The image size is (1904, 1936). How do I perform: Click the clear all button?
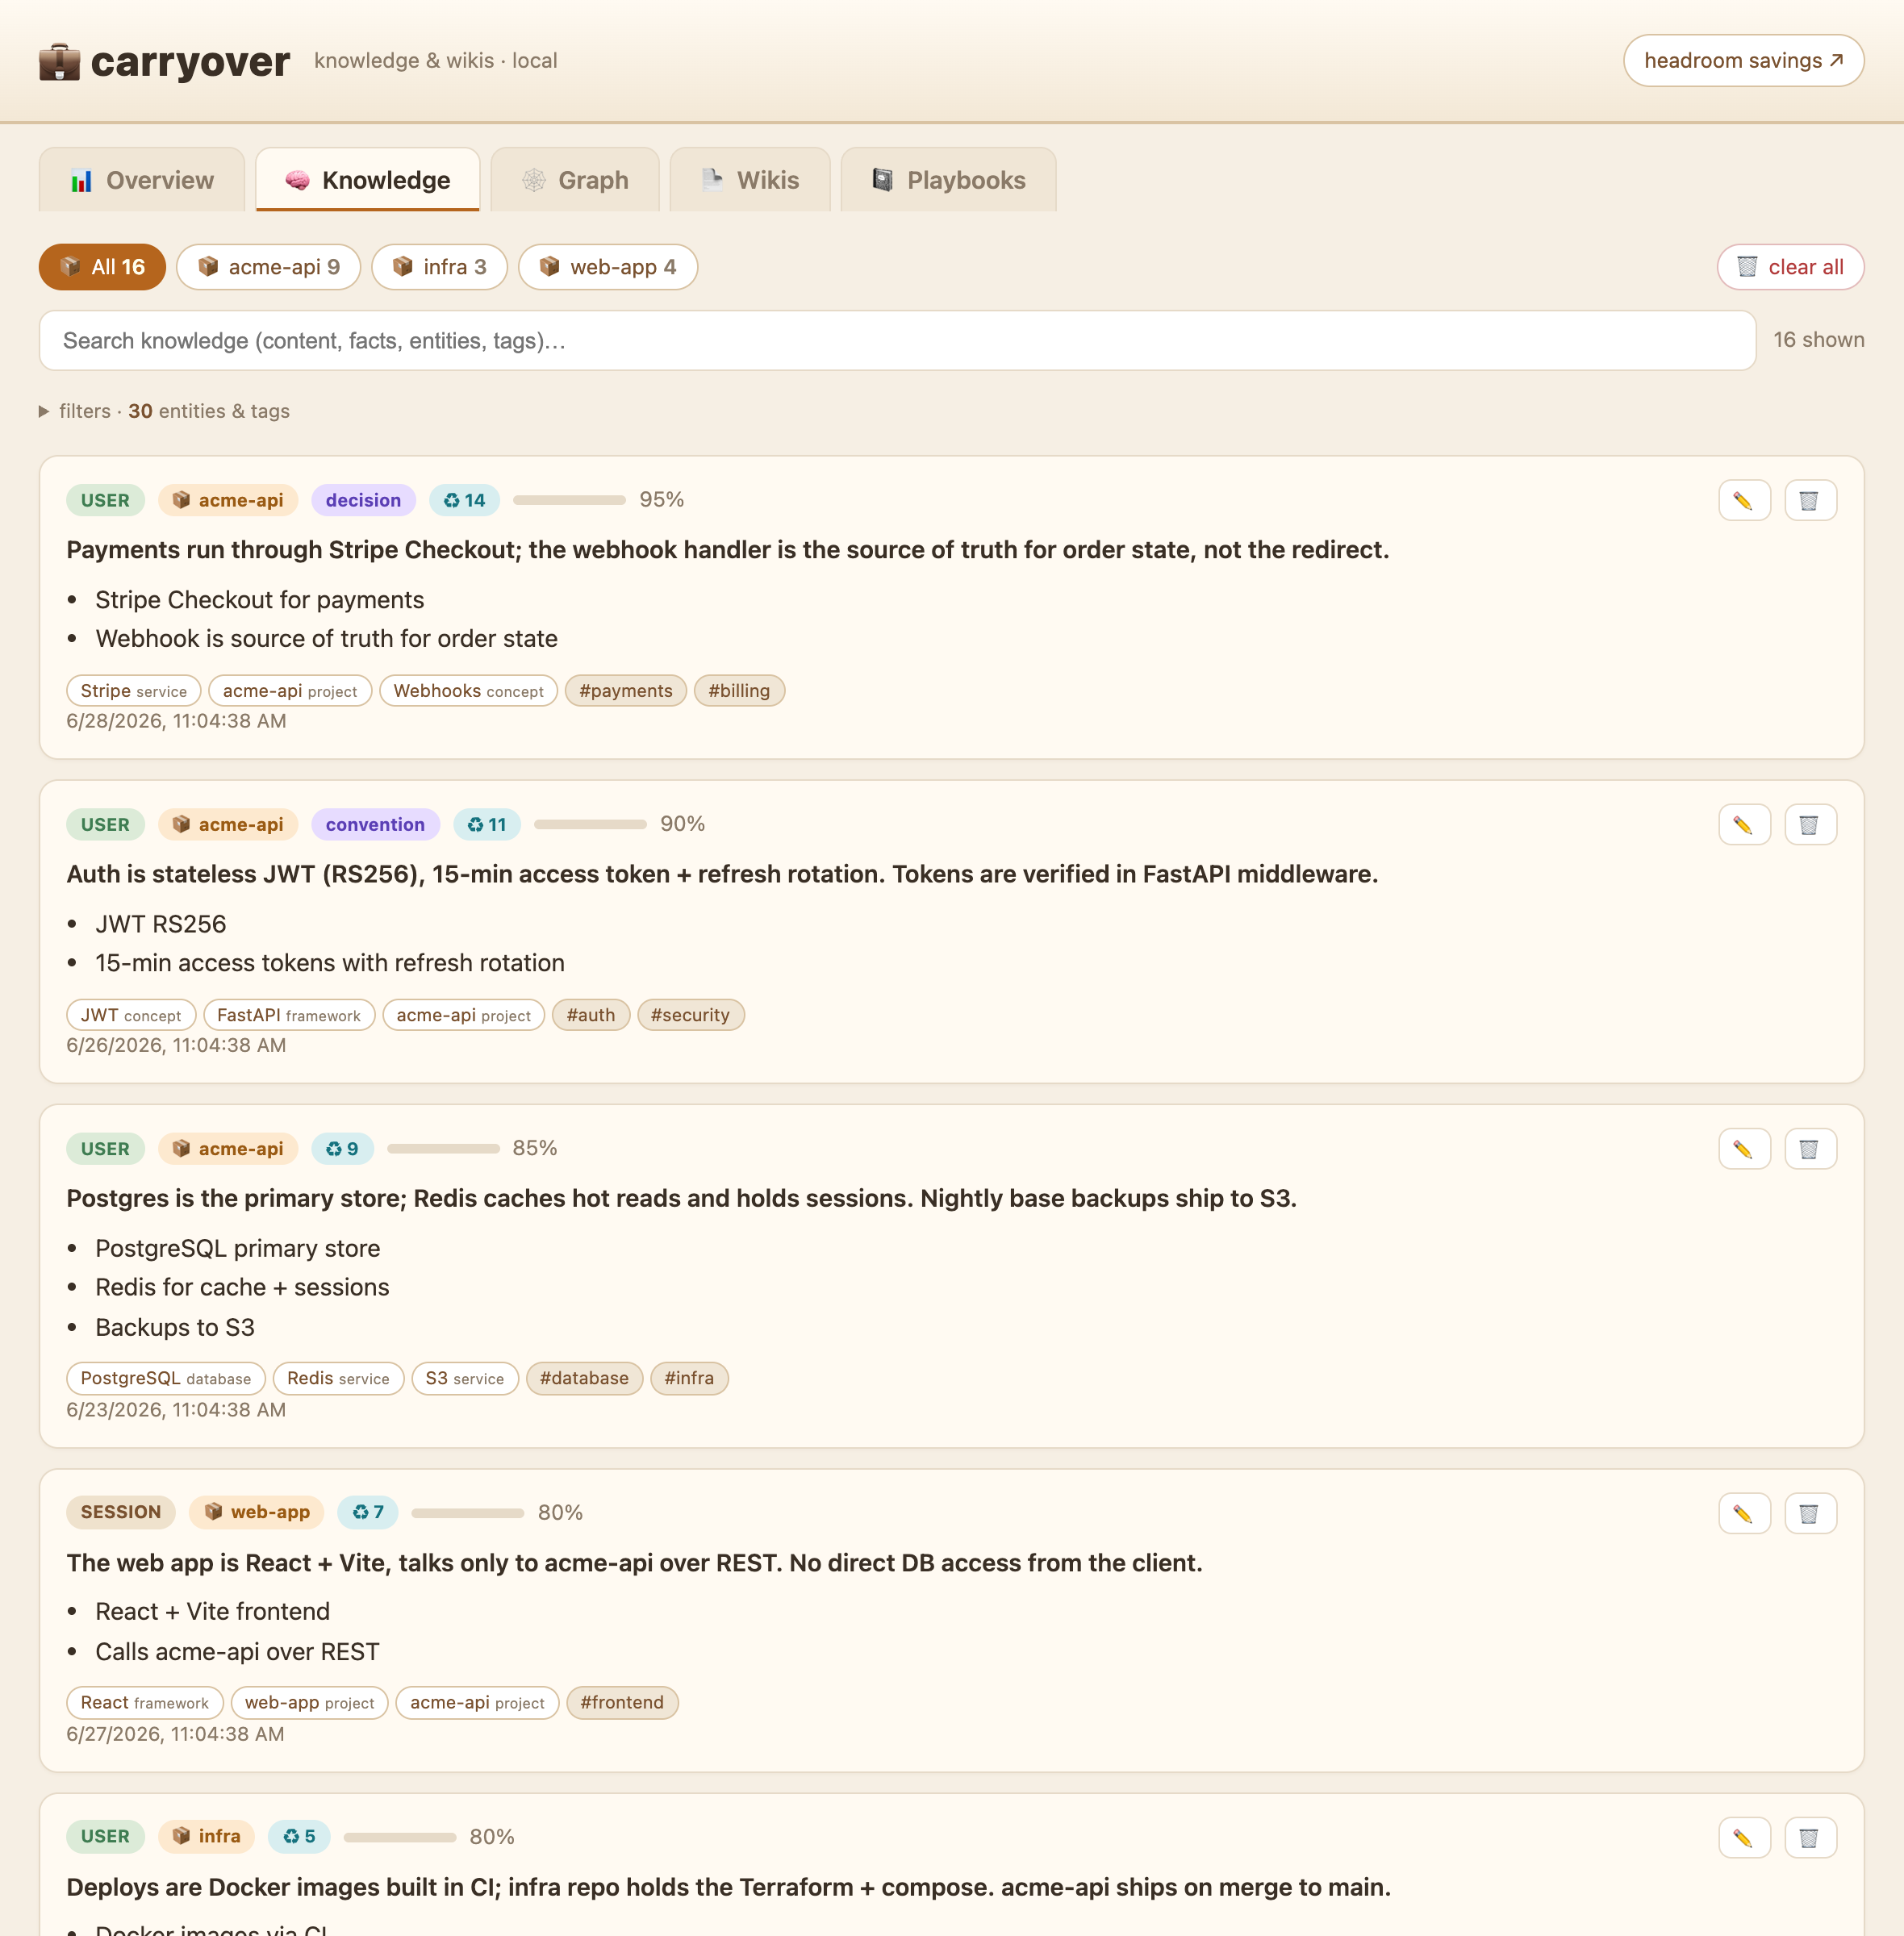[x=1790, y=267]
